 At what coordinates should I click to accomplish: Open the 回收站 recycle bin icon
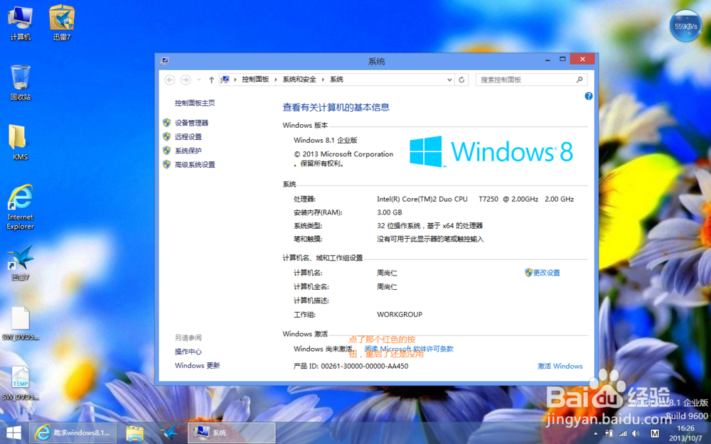21,82
